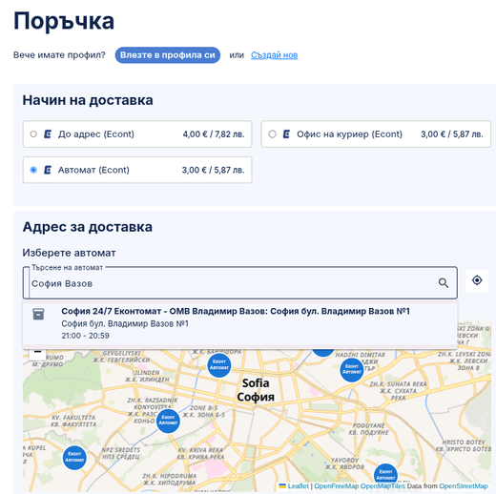
Task: Click the search magnifier icon
Action: (x=444, y=282)
